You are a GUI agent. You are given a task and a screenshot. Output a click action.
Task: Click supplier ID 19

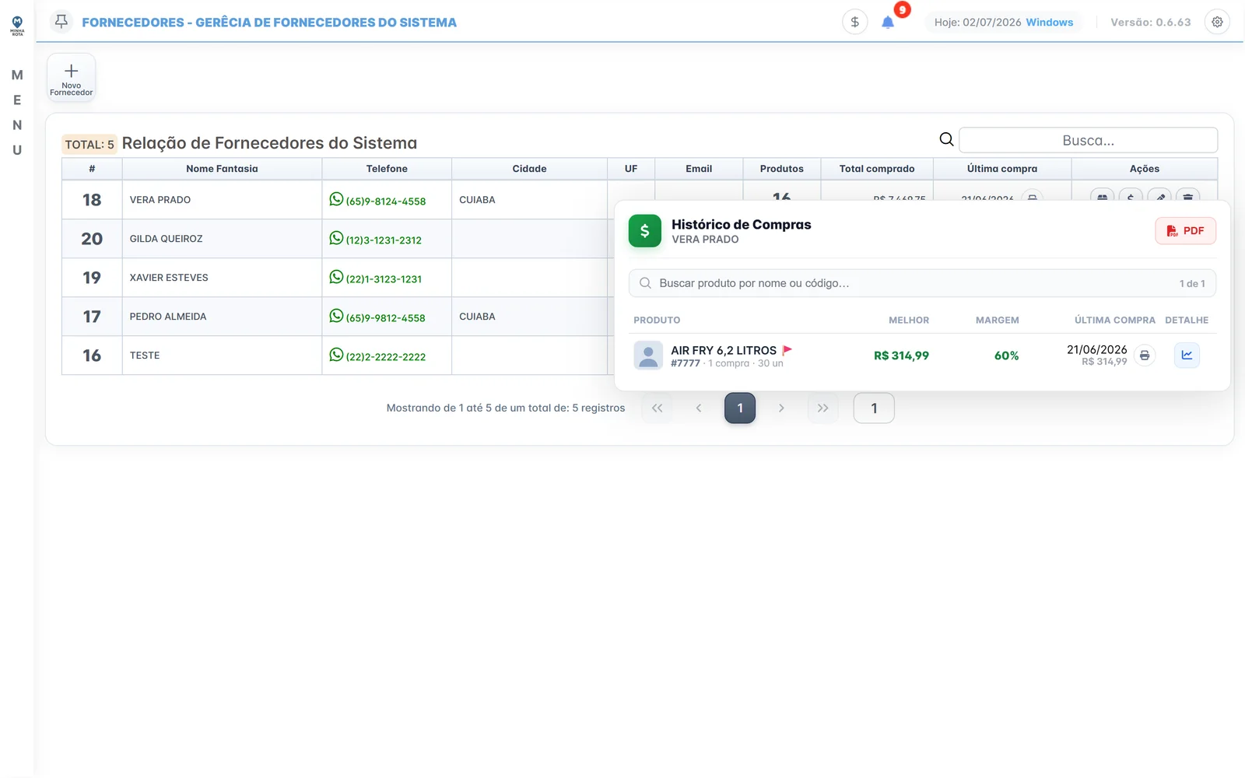coord(92,278)
